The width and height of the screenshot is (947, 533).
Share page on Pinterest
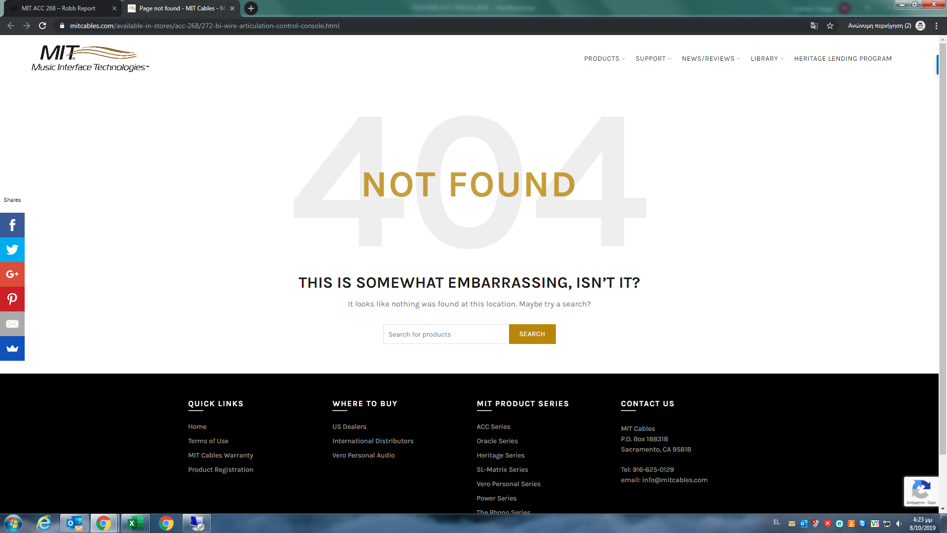tap(12, 299)
